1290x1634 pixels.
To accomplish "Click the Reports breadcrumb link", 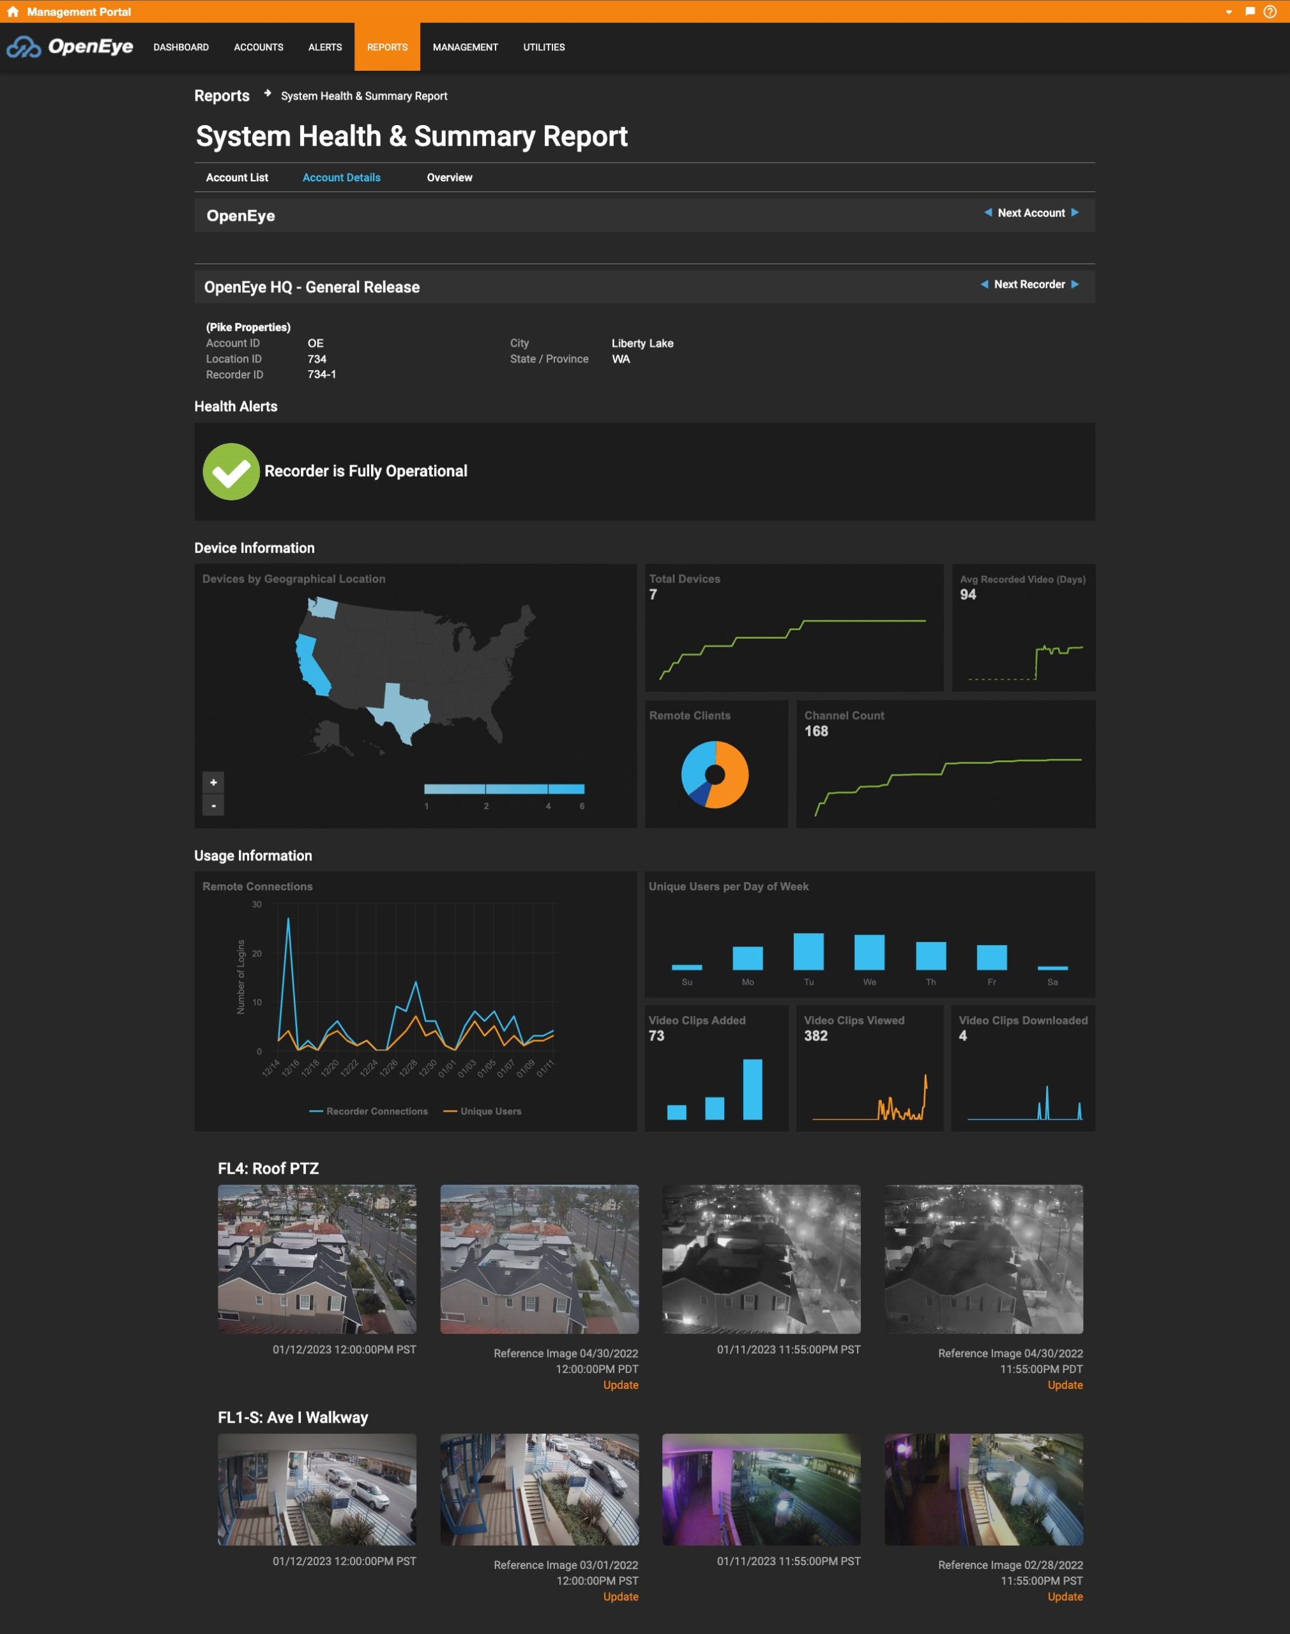I will pyautogui.click(x=222, y=96).
